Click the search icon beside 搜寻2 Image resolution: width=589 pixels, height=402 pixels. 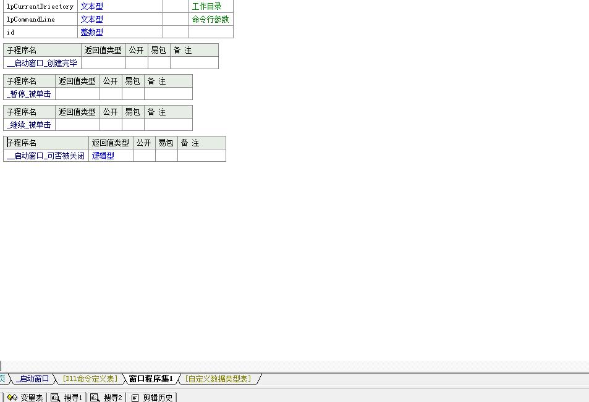tap(95, 398)
